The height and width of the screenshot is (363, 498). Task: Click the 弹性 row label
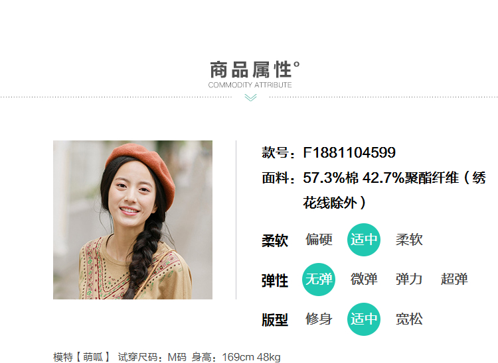point(275,281)
